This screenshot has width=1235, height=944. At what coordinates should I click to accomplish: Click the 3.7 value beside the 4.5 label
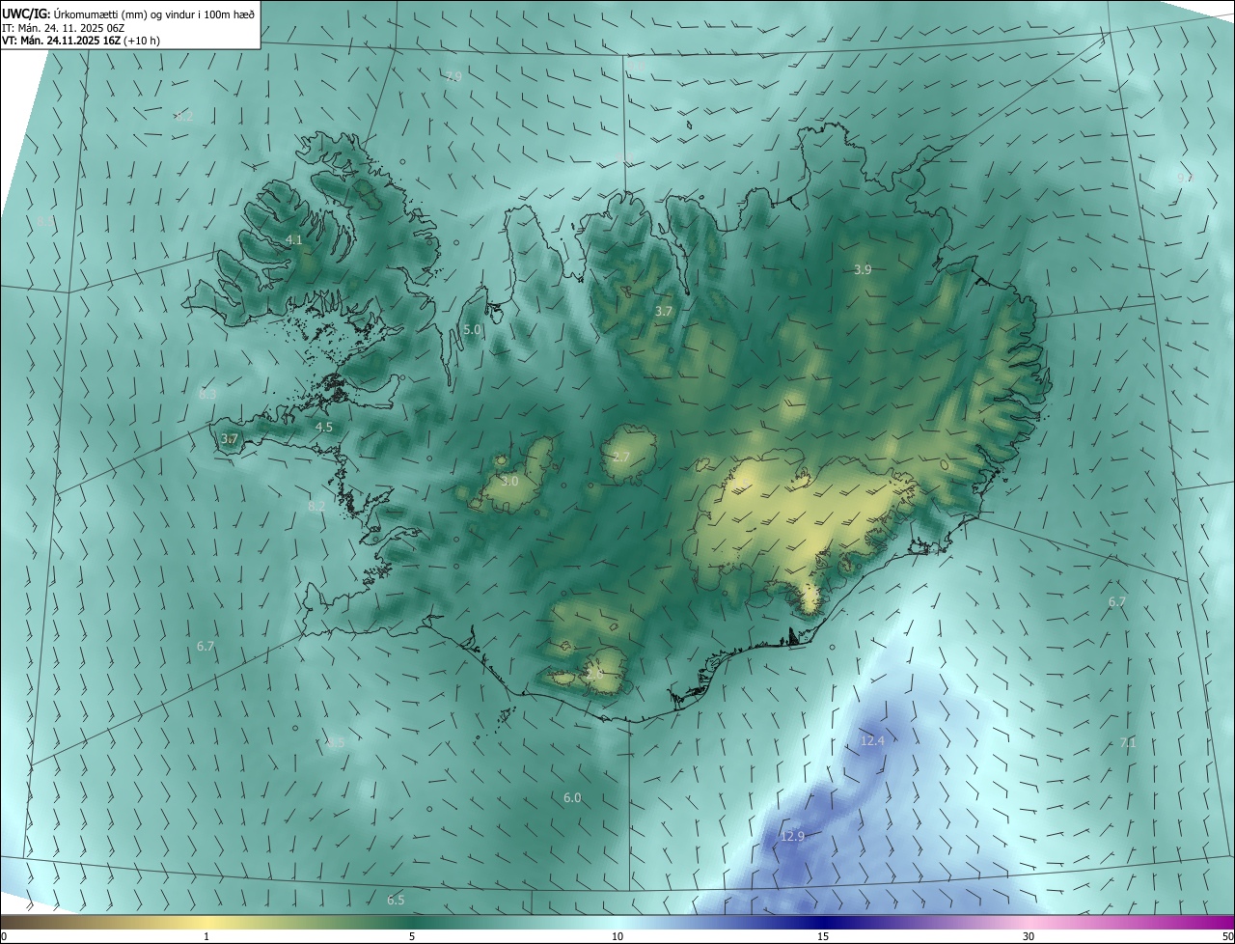pos(229,439)
